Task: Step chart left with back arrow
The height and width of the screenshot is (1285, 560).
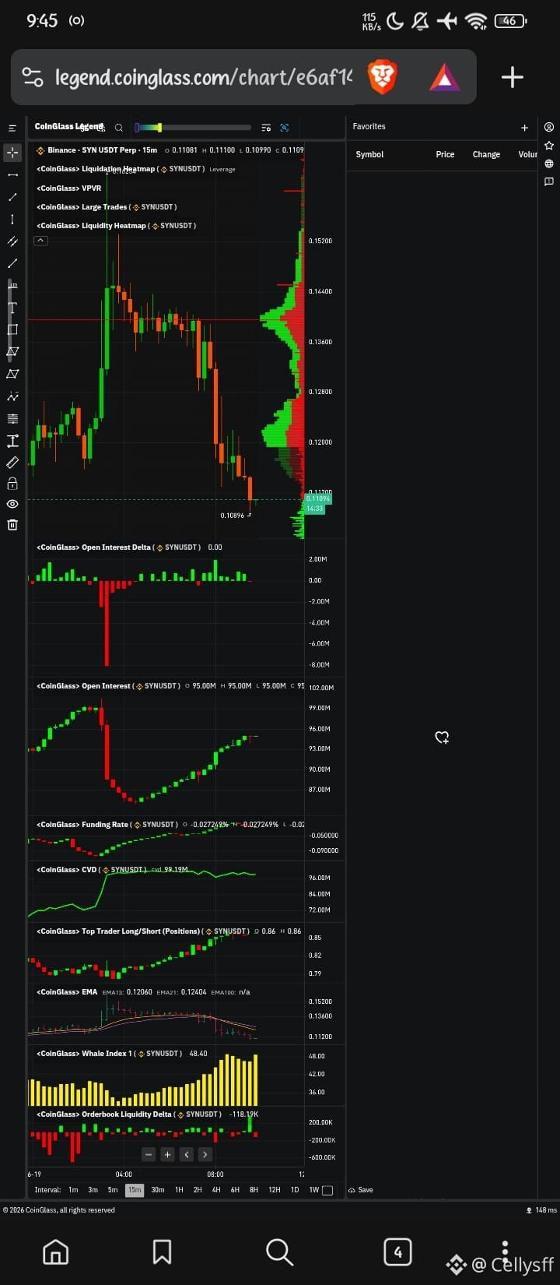Action: click(187, 1154)
